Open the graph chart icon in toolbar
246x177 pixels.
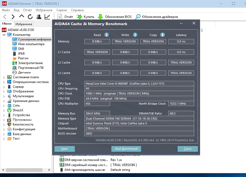pyautogui.click(x=47, y=17)
